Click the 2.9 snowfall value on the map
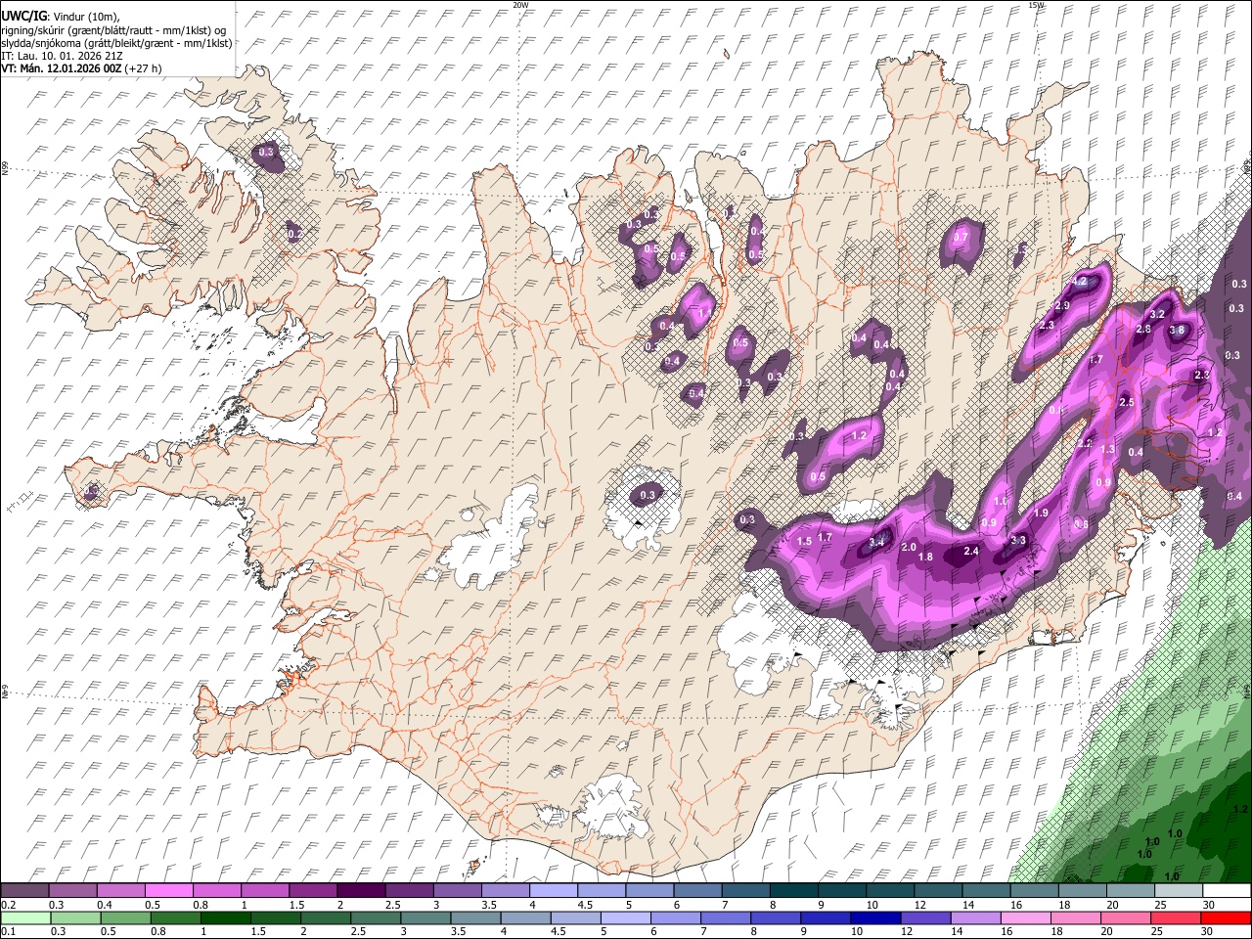This screenshot has width=1252, height=939. click(1063, 306)
